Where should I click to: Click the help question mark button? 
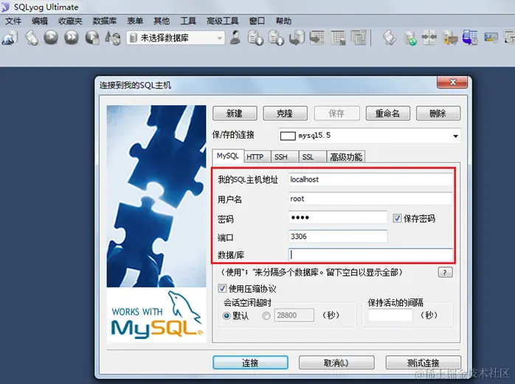pyautogui.click(x=445, y=273)
